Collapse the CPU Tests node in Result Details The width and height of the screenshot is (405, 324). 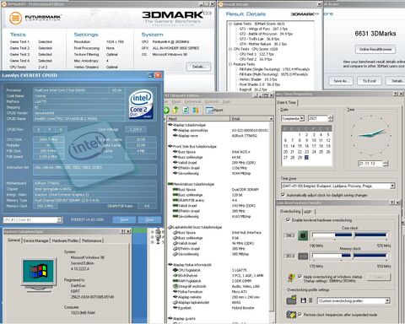[x=230, y=49]
